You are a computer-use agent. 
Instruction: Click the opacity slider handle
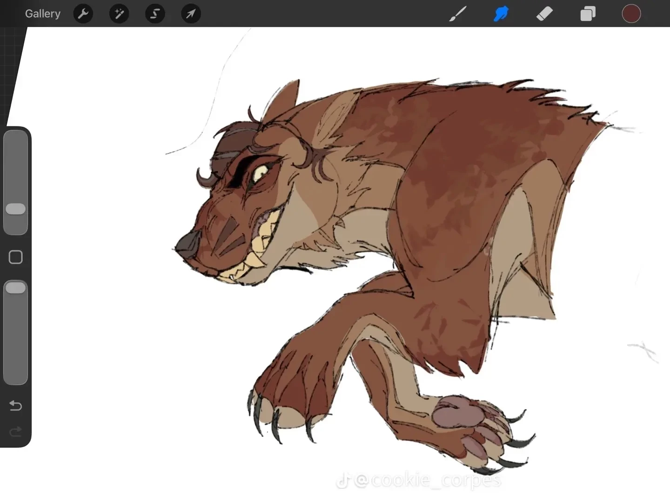[16, 288]
